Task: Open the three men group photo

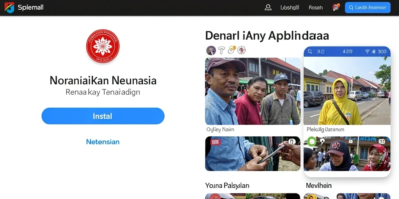Action: click(x=252, y=91)
